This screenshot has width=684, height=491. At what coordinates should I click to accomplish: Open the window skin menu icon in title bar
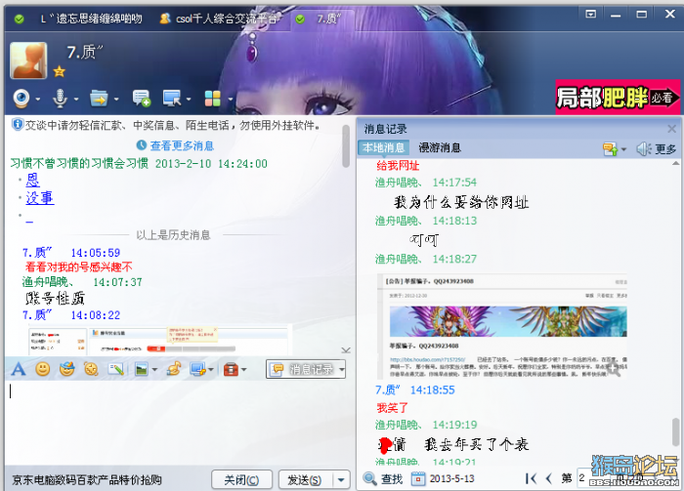[590, 14]
